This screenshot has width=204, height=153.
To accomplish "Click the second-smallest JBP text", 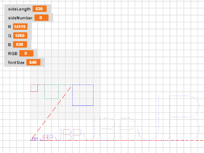I will point(47,138).
